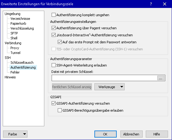
Task: Open the Shell settings
Action: (x=14, y=38)
